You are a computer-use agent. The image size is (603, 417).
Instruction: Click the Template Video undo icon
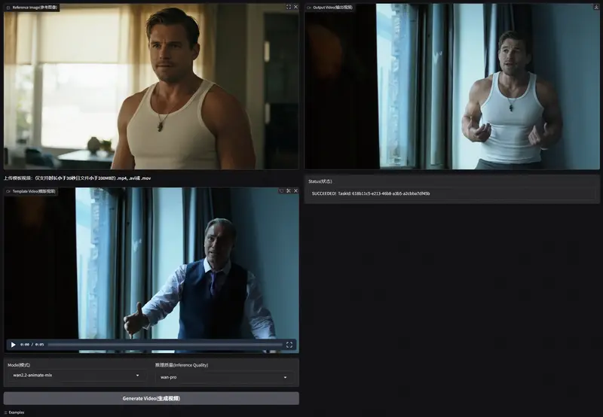click(x=281, y=191)
